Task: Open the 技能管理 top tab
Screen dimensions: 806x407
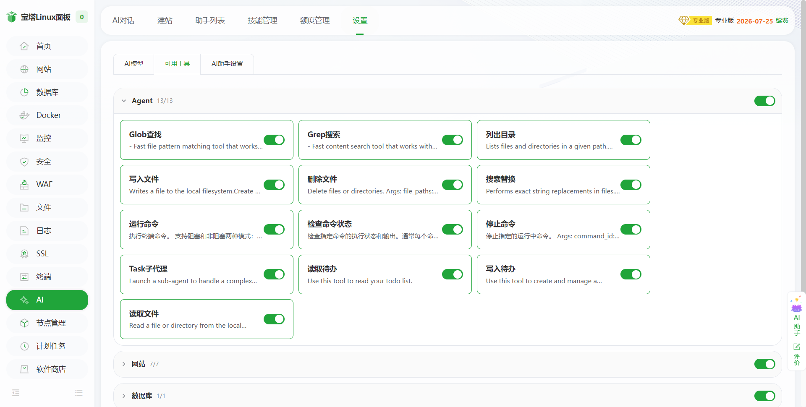Action: 262,21
